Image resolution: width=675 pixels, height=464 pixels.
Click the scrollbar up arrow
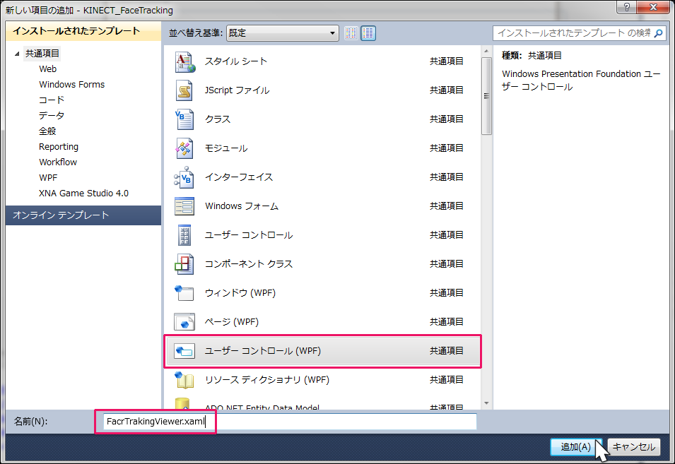pos(486,51)
